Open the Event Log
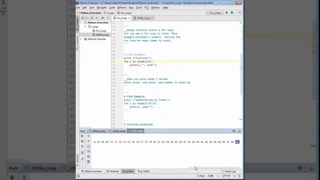Screen dimensions: 320x180 [x=228, y=171]
